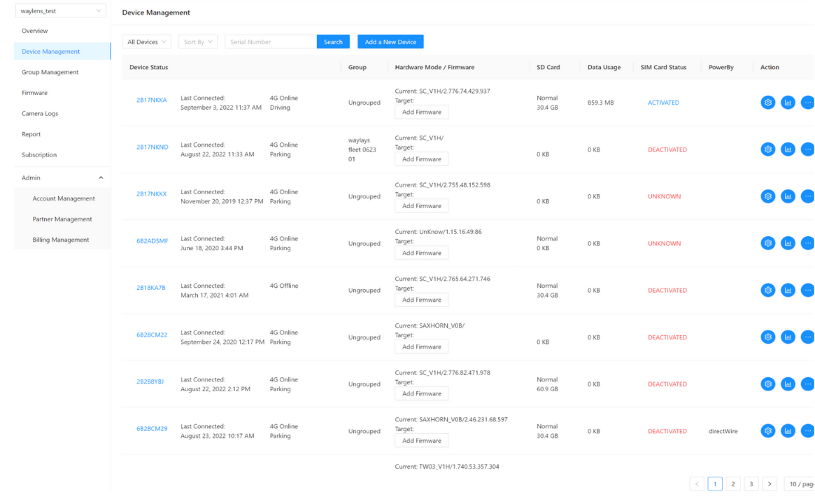Open settings gear for device 2B17NKKX
Screen dimensions: 815x503
(767, 196)
